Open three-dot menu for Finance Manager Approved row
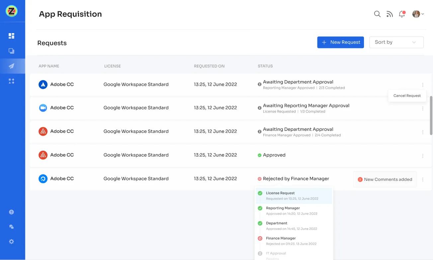Screen dimensions: 433x260 (x=423, y=132)
